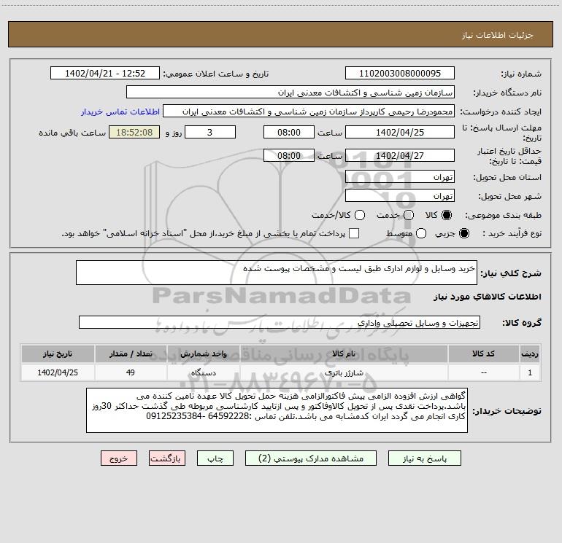
Task: Click the اطلاعات کالاهای مورد نیاز heading
Action: click(488, 297)
